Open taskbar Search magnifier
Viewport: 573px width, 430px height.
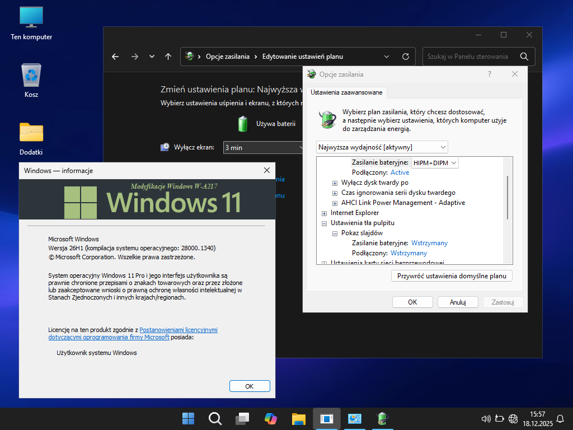coord(215,418)
